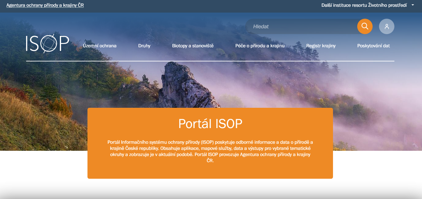Click the Portál Informačního systému description paragraph
Viewport: 422px width, 199px height.
(210, 151)
